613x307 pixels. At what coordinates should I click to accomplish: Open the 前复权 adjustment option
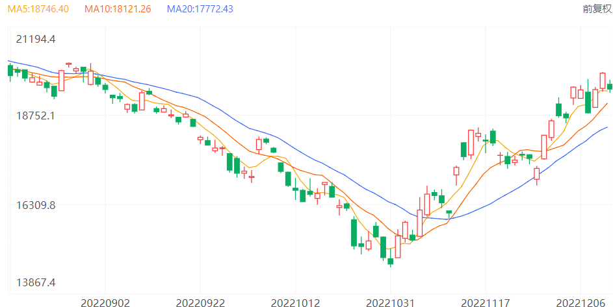[597, 9]
